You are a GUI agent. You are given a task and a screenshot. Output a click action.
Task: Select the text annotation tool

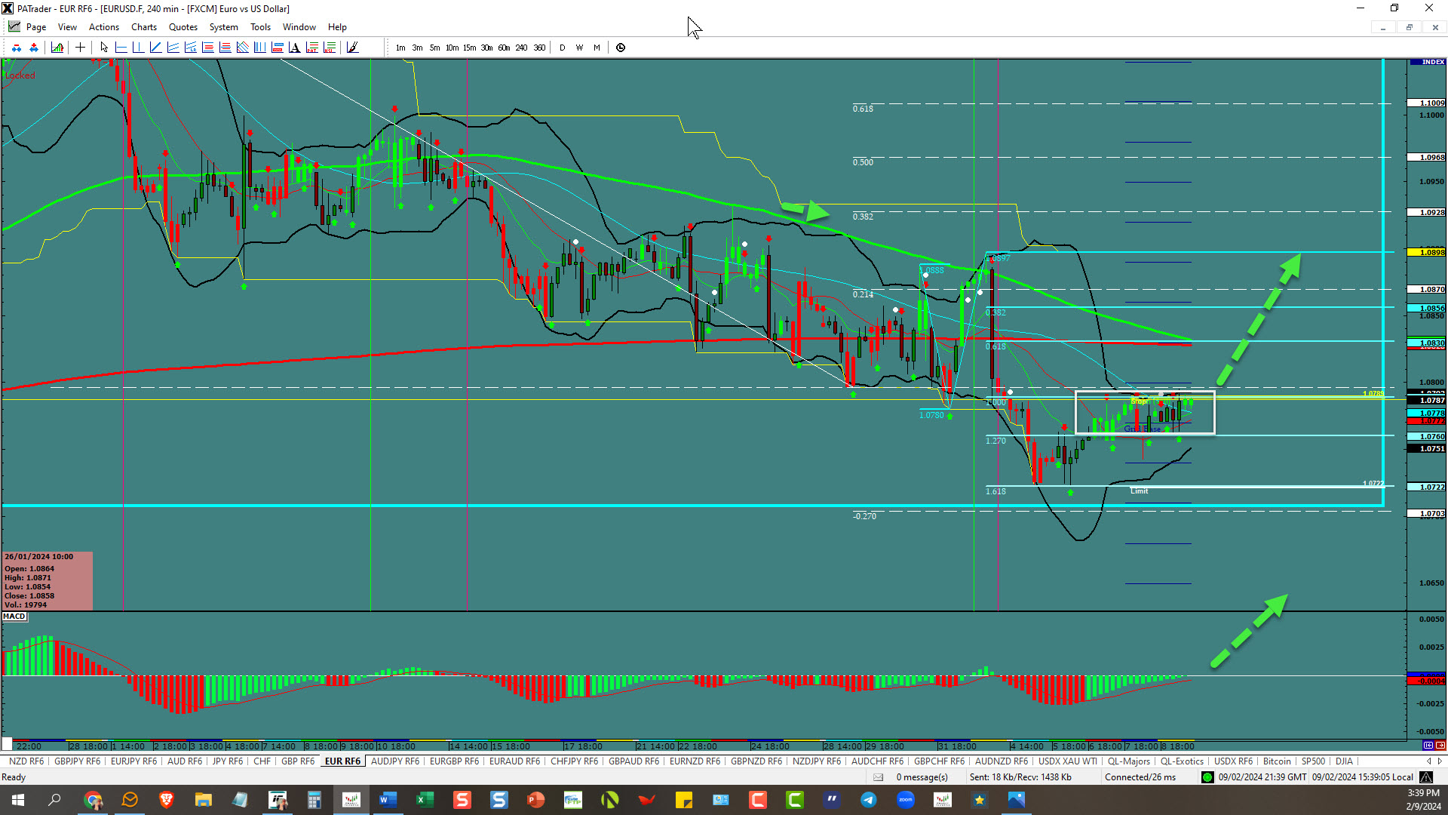294,48
